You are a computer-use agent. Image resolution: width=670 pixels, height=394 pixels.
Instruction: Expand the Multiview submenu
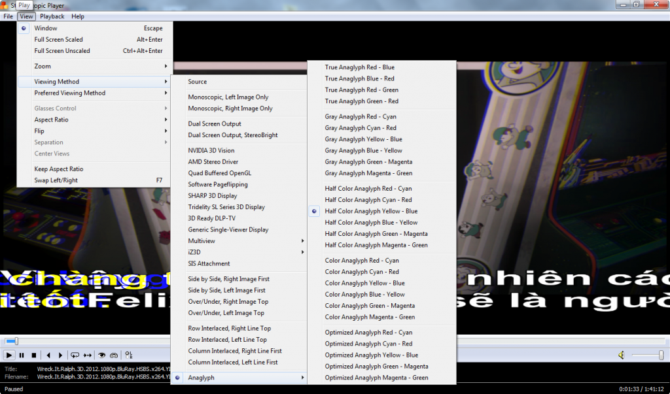pyautogui.click(x=239, y=240)
